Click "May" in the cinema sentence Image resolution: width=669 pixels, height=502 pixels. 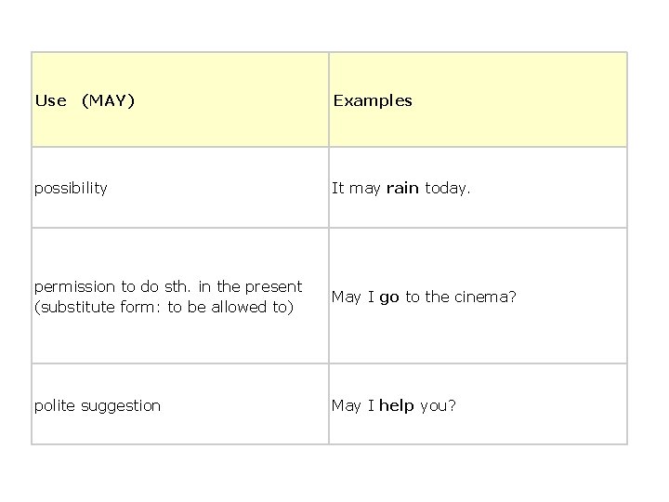point(347,297)
